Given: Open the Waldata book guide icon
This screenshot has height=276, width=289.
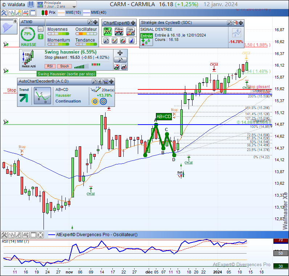Looking at the screenshot, I should click(31, 4).
